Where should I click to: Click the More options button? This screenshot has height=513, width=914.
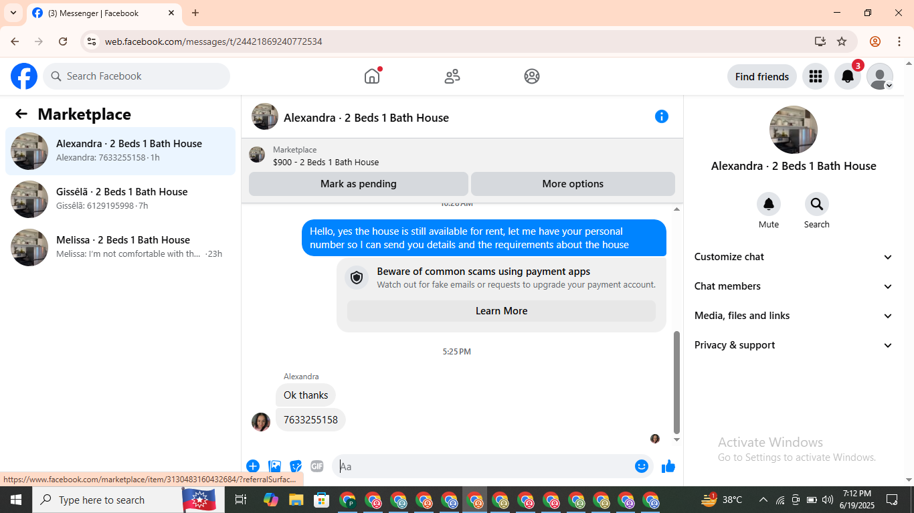(x=573, y=184)
